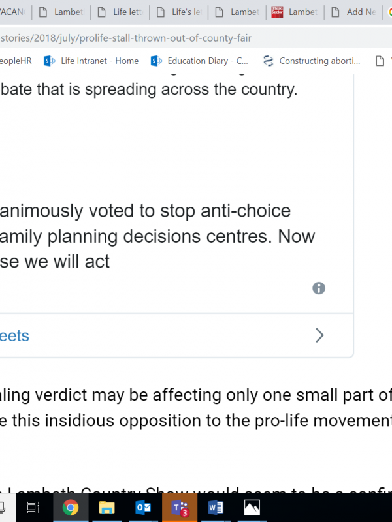Open Word from the taskbar
The image size is (392, 522).
coord(216,508)
